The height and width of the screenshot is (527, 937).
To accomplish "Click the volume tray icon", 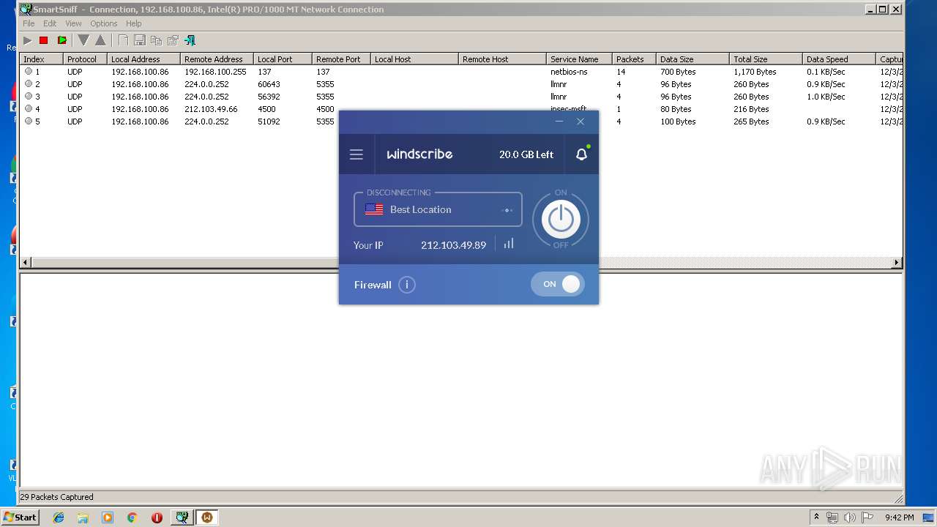I will (x=850, y=517).
